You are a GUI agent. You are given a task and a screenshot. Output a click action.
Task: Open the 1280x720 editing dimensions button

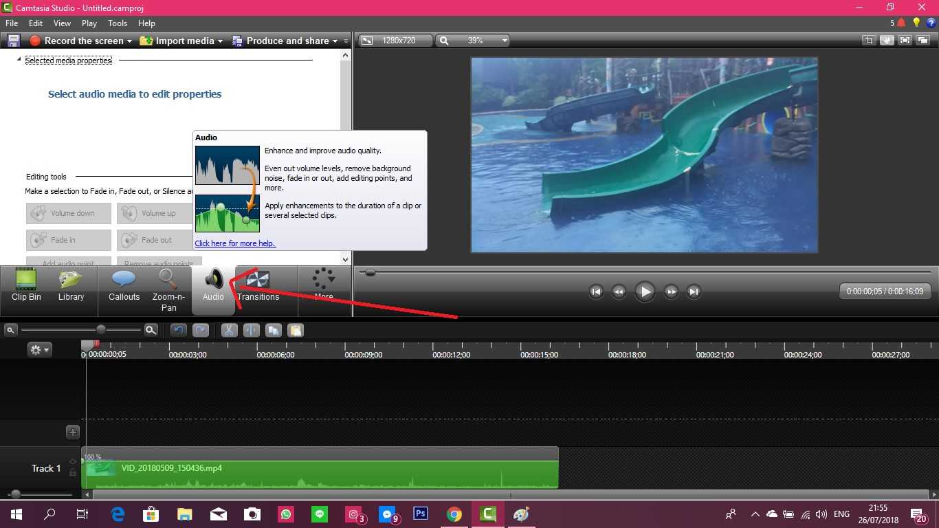396,41
